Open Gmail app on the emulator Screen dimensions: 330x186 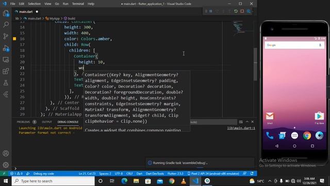(x=270, y=118)
